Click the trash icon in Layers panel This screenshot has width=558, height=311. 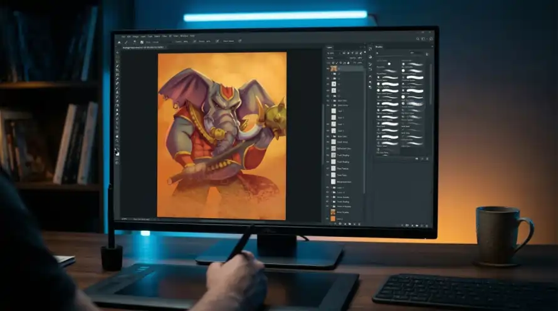359,224
